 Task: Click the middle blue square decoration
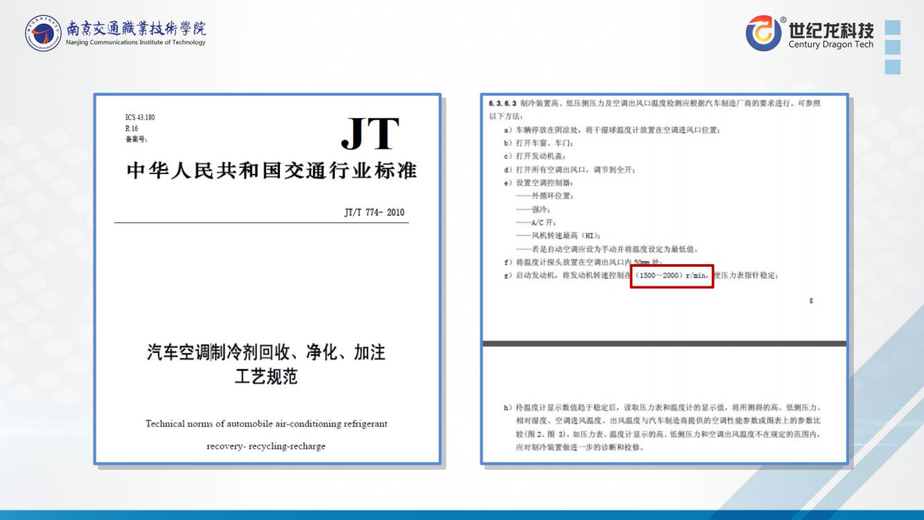(x=892, y=47)
